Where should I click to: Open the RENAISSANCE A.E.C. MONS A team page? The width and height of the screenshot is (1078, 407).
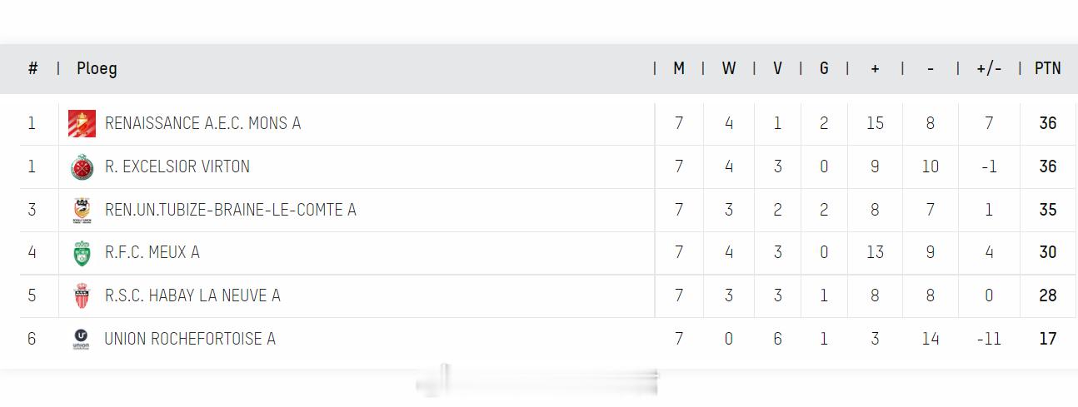coord(202,124)
